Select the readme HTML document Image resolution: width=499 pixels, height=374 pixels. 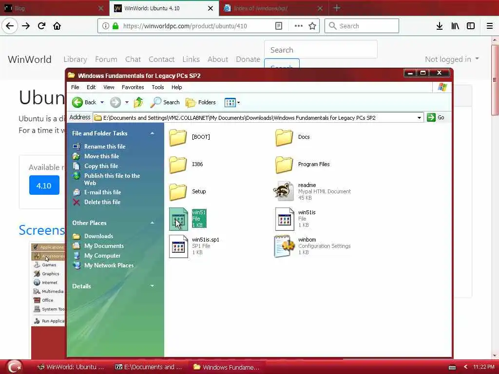pos(312,191)
